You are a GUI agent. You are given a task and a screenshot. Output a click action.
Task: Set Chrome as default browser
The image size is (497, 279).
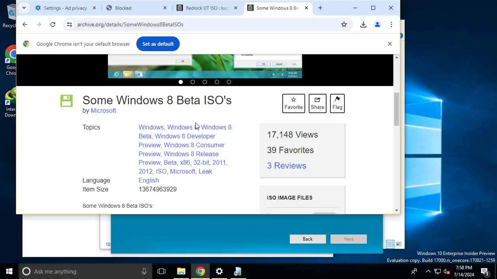click(158, 44)
